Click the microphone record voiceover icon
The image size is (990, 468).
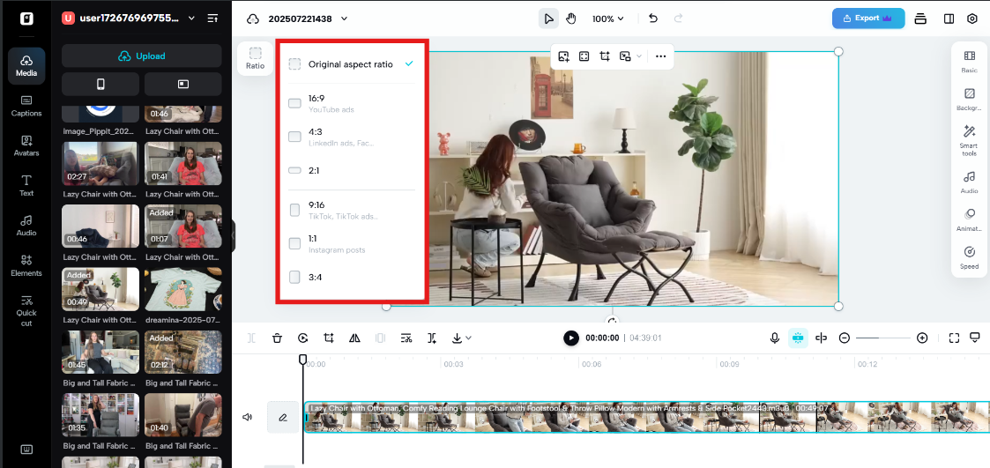pyautogui.click(x=775, y=338)
